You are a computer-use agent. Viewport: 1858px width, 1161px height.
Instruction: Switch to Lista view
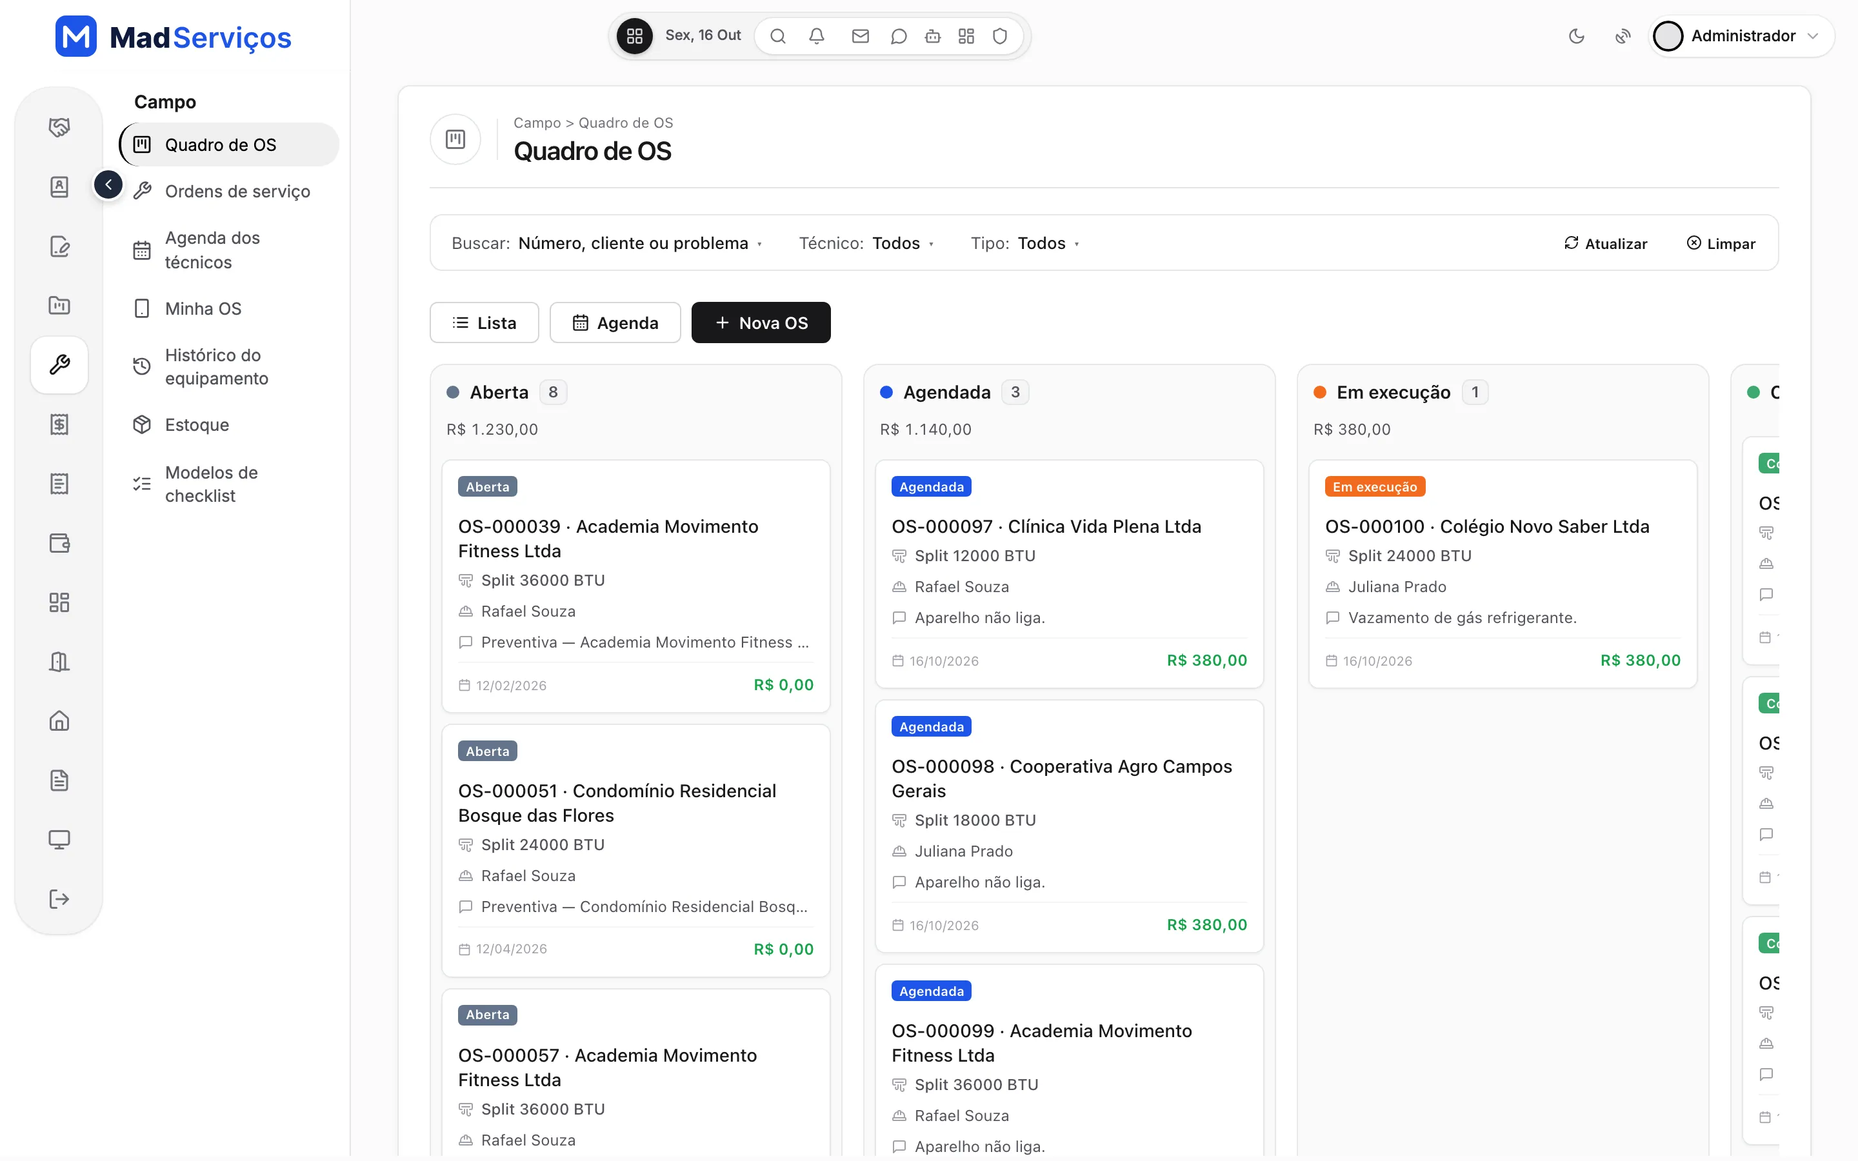click(484, 322)
